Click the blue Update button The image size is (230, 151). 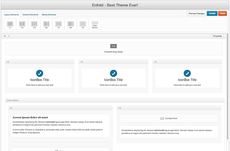(212, 13)
